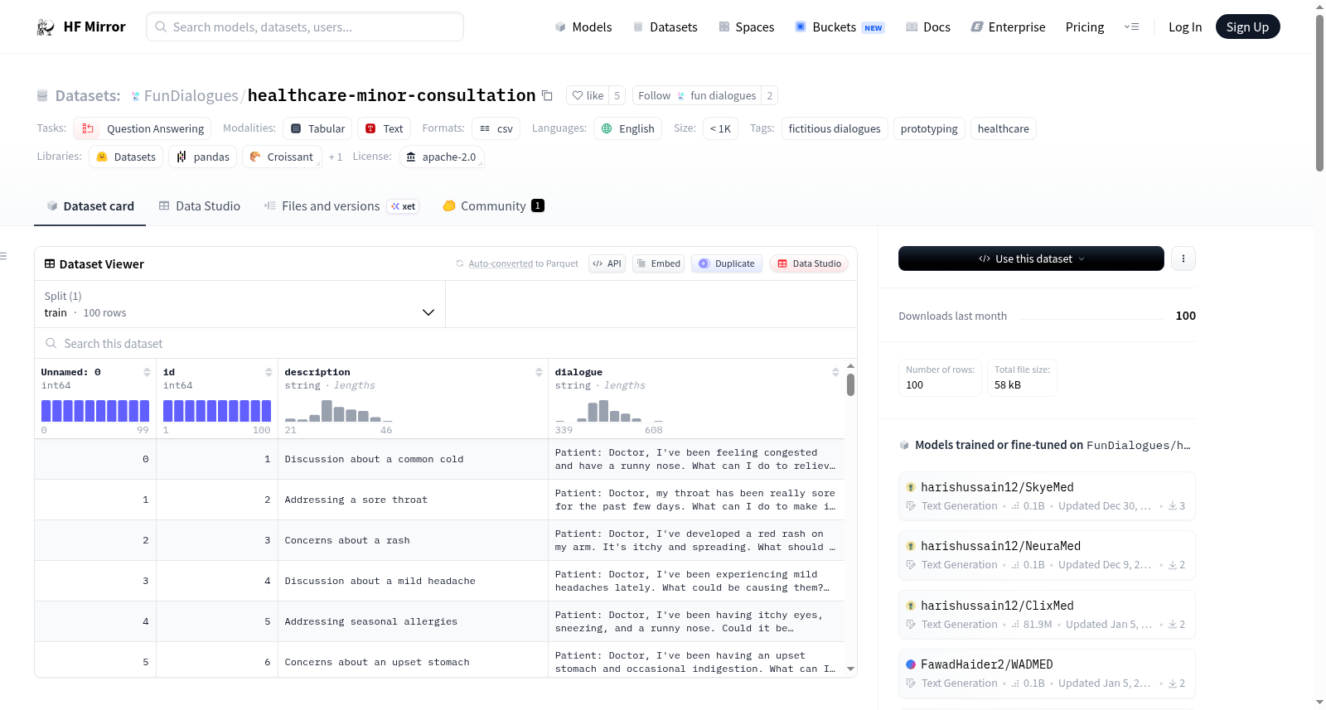Click the Sign Up button
The height and width of the screenshot is (710, 1326).
point(1248,27)
